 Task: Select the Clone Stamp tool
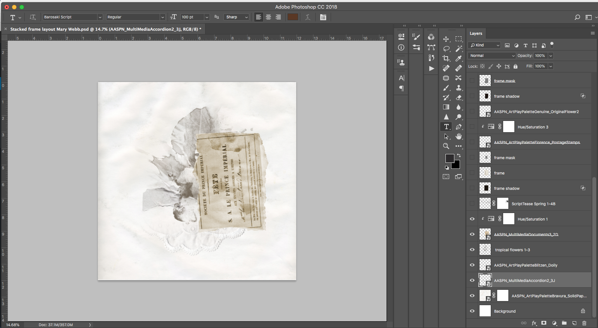(459, 88)
